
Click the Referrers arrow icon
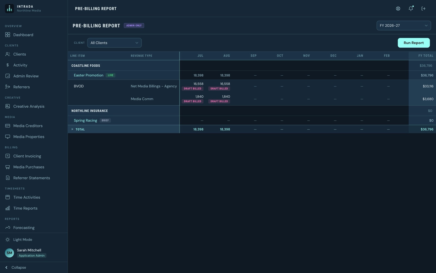[x=8, y=87]
